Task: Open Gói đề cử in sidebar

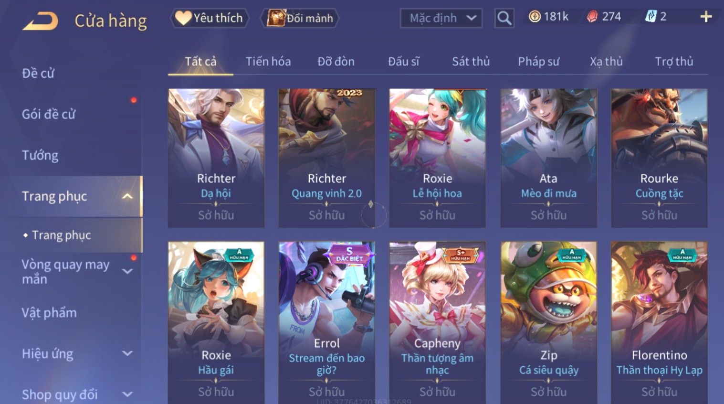Action: click(49, 114)
